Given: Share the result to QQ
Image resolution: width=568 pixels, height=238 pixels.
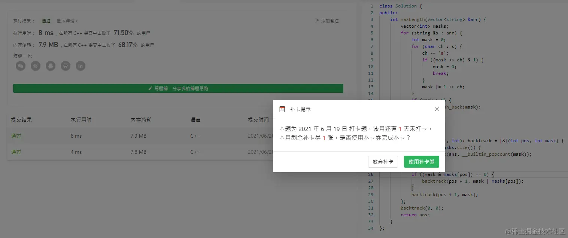Looking at the screenshot, I should point(51,66).
